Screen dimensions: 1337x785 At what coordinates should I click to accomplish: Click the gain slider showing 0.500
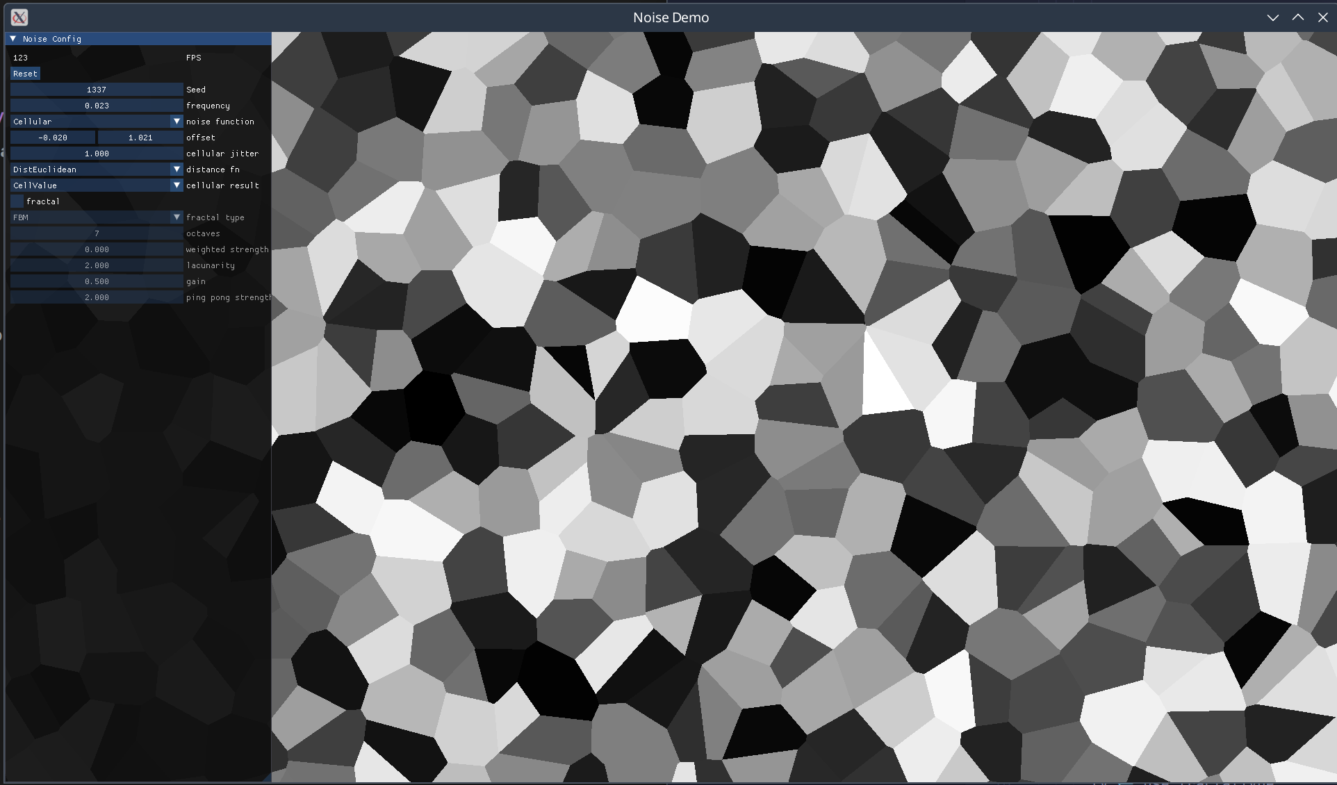click(x=97, y=281)
